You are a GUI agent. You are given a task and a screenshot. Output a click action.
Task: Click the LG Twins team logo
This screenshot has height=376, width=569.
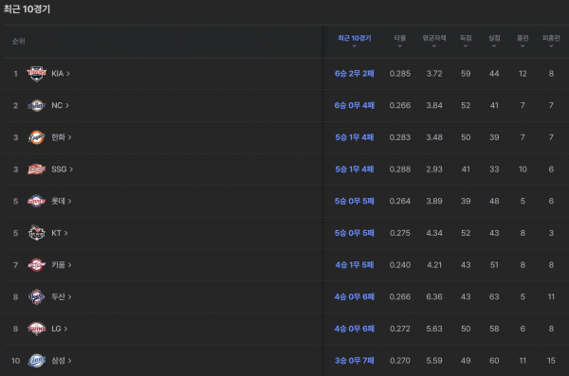pos(37,329)
